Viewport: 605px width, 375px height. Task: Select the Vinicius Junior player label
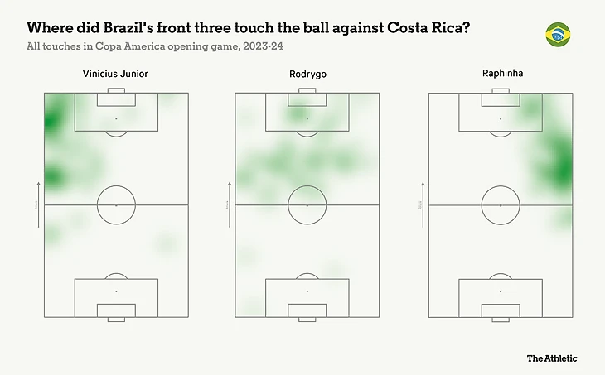coord(115,74)
